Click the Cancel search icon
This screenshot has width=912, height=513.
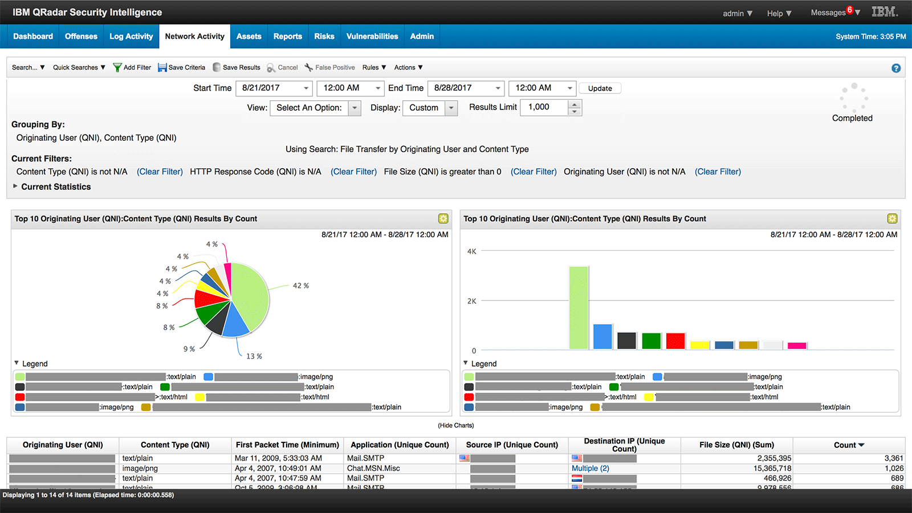click(271, 68)
